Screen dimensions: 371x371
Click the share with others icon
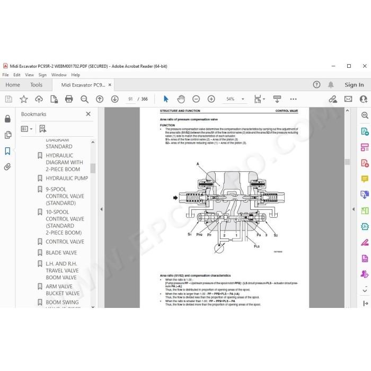click(x=364, y=99)
